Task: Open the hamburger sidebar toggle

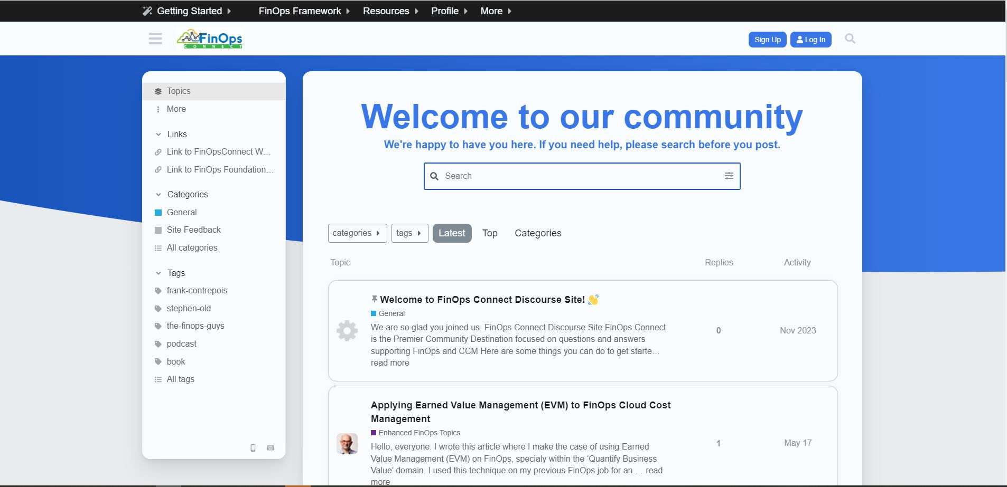Action: [x=155, y=39]
